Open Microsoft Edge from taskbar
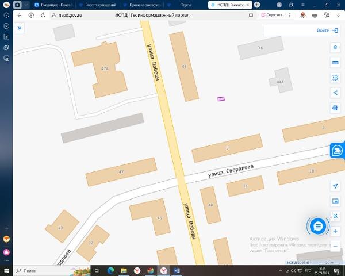 (x=110, y=270)
